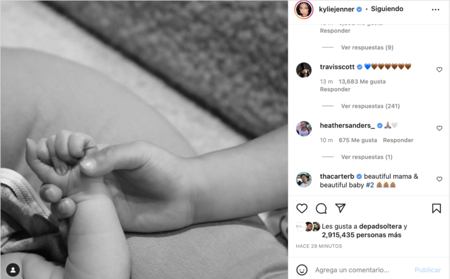Expand Ver respuestas (9) replies
Screen dimensions: 450x279
pos(367,47)
